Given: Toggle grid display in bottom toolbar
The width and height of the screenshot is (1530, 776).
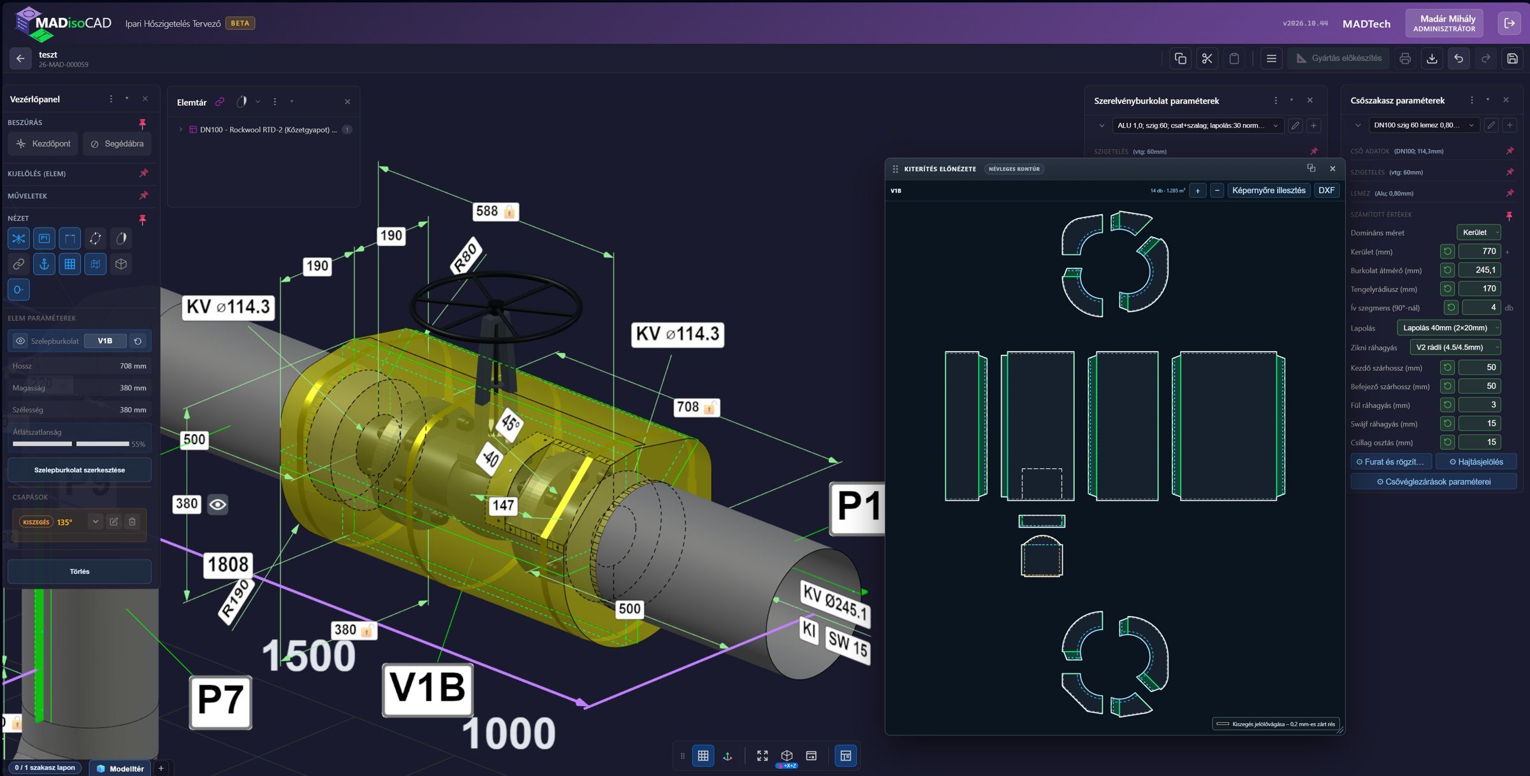Looking at the screenshot, I should pos(703,756).
